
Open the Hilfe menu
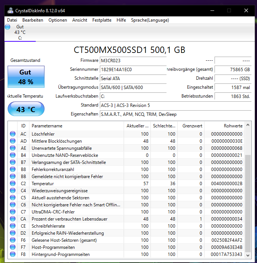[x=121, y=20]
